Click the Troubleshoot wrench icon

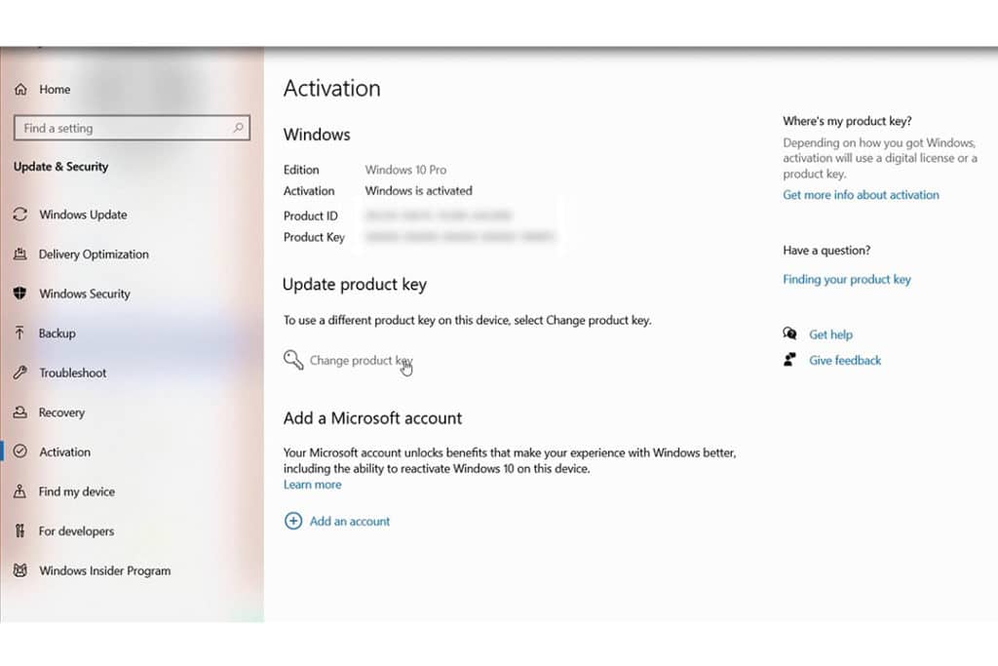pos(20,372)
